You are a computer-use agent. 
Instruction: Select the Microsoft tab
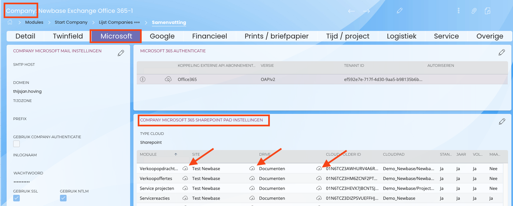pos(116,36)
